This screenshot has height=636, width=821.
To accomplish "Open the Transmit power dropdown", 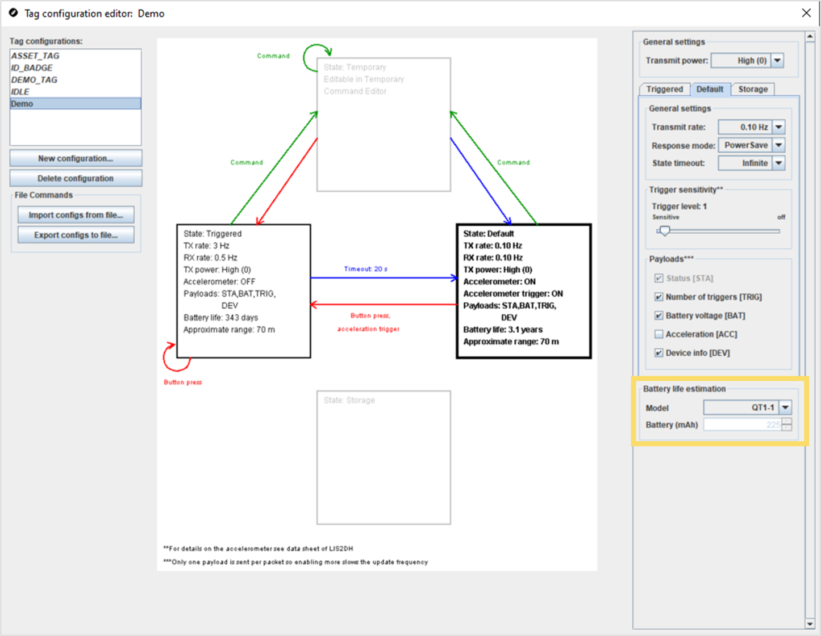I will point(777,61).
